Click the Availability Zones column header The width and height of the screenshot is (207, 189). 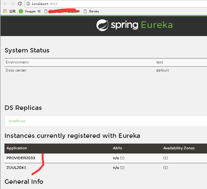(x=179, y=148)
